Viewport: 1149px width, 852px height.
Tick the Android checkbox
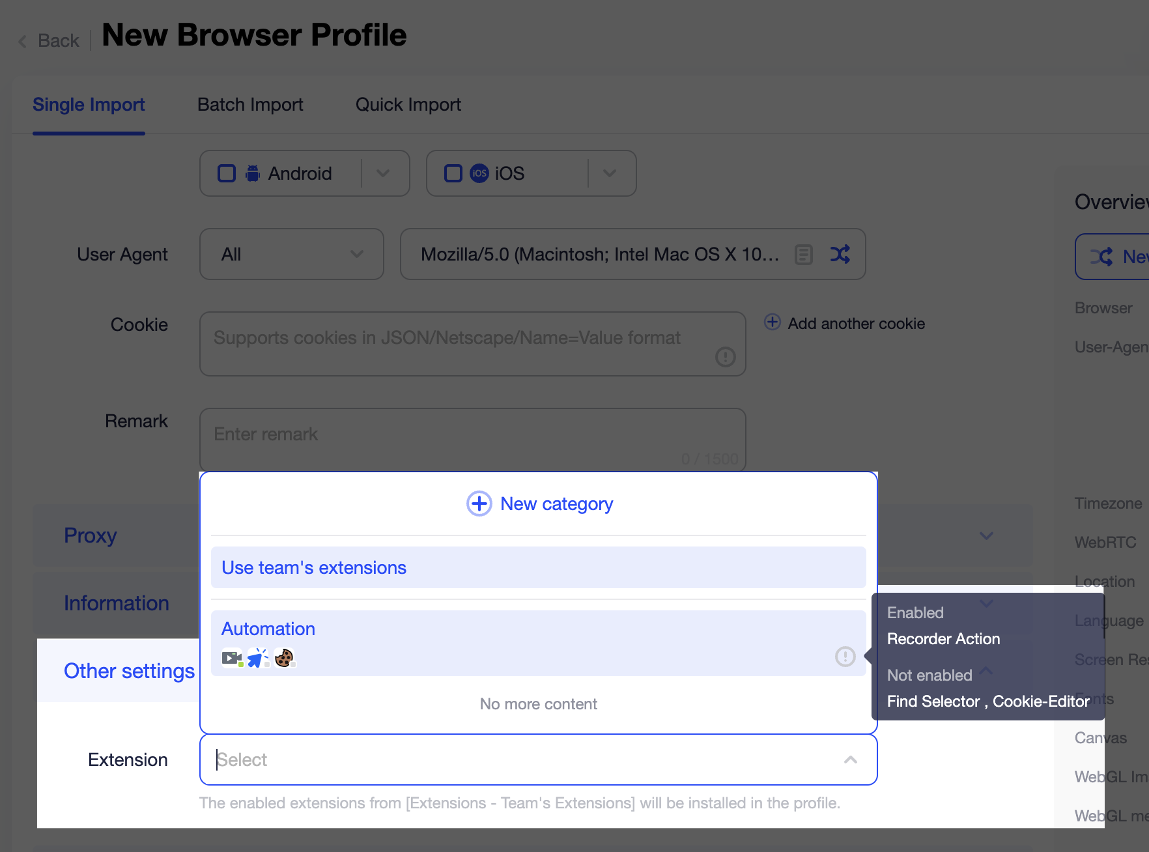[x=226, y=173]
